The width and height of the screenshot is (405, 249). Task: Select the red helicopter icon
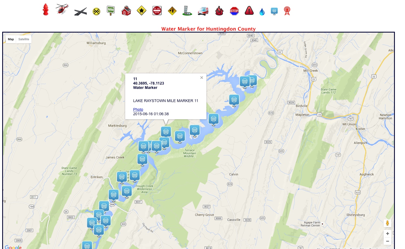pyautogui.click(x=62, y=9)
